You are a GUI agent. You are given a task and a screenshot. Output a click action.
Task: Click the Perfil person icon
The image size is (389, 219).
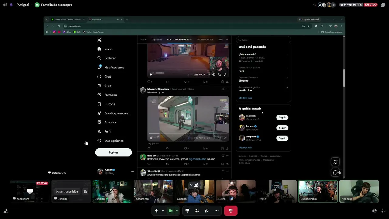pos(99,131)
